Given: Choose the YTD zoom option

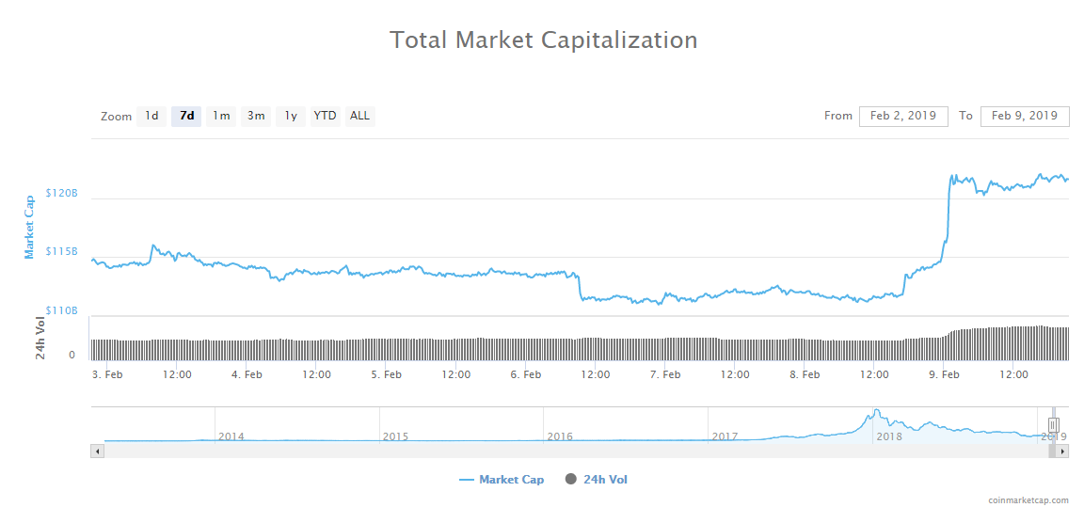Looking at the screenshot, I should [325, 117].
